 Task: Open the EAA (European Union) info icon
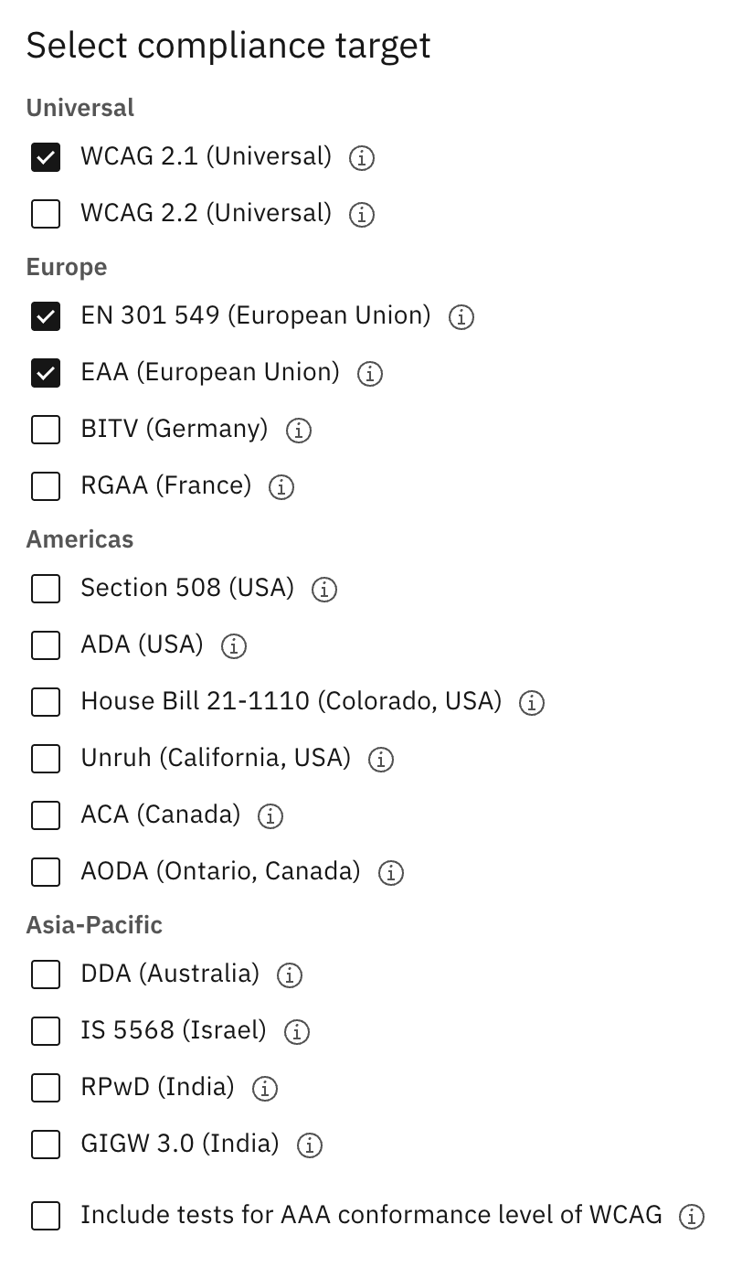tap(368, 373)
